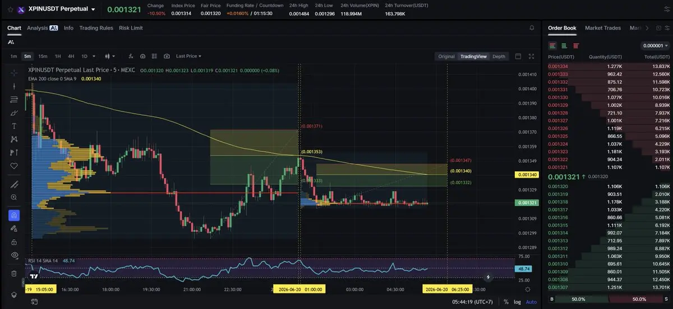The image size is (673, 309).
Task: Toggle Auto scale on chart
Action: click(531, 302)
